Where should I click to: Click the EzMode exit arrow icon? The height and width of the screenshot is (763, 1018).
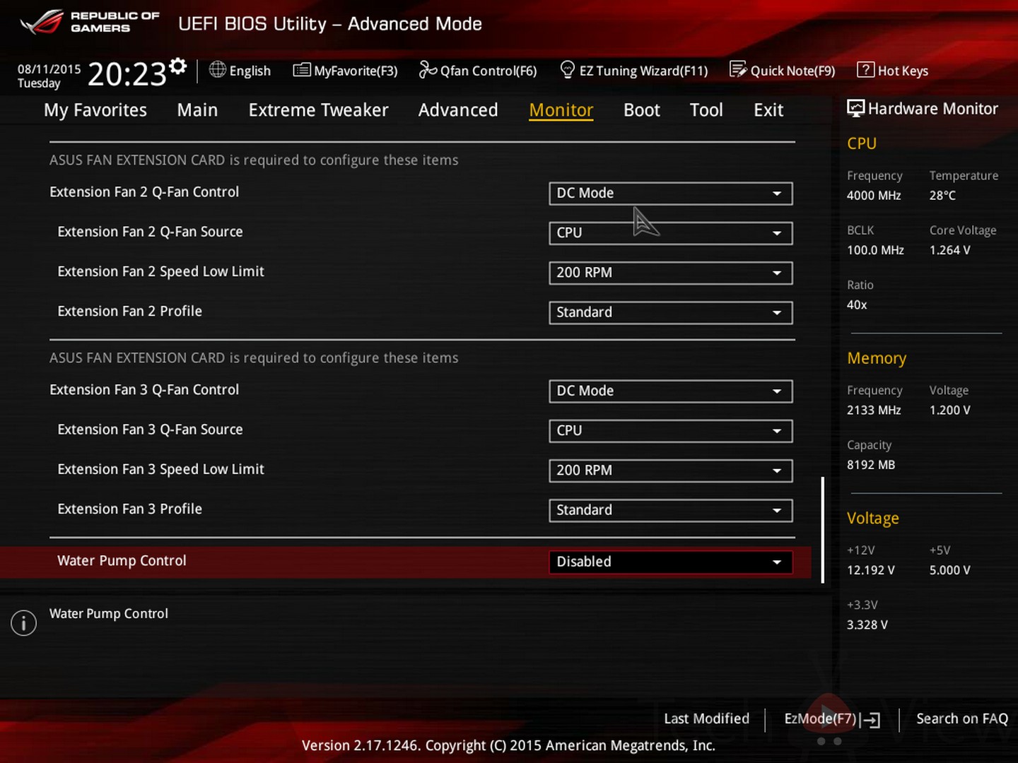click(x=871, y=720)
